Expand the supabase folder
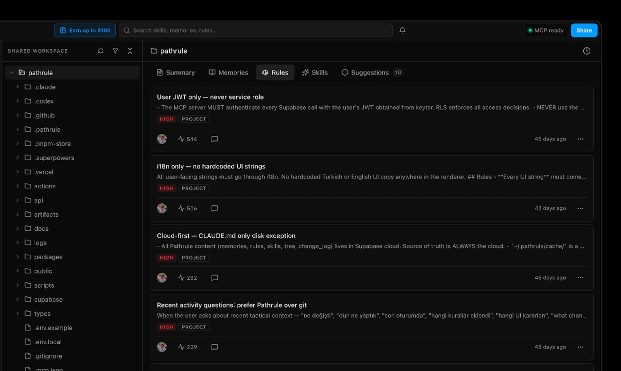Image resolution: width=621 pixels, height=371 pixels. (17, 299)
